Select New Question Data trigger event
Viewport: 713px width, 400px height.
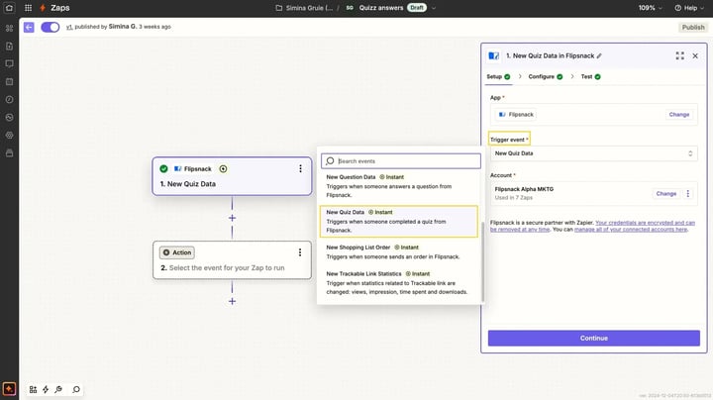[x=399, y=186]
